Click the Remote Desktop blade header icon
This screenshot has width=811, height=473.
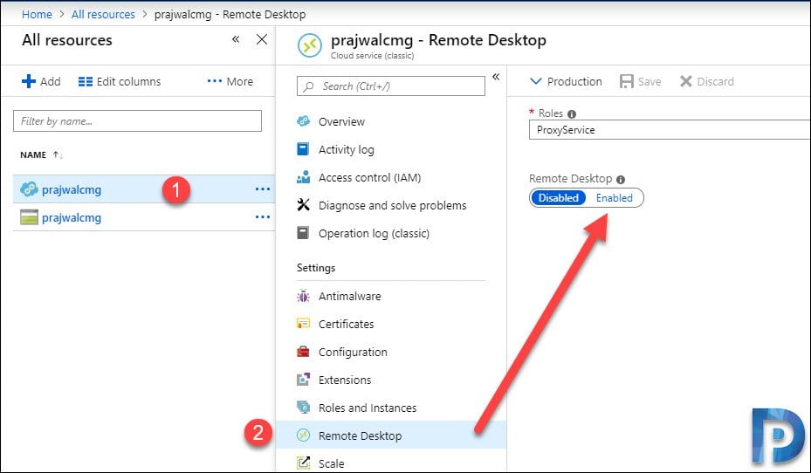coord(310,45)
